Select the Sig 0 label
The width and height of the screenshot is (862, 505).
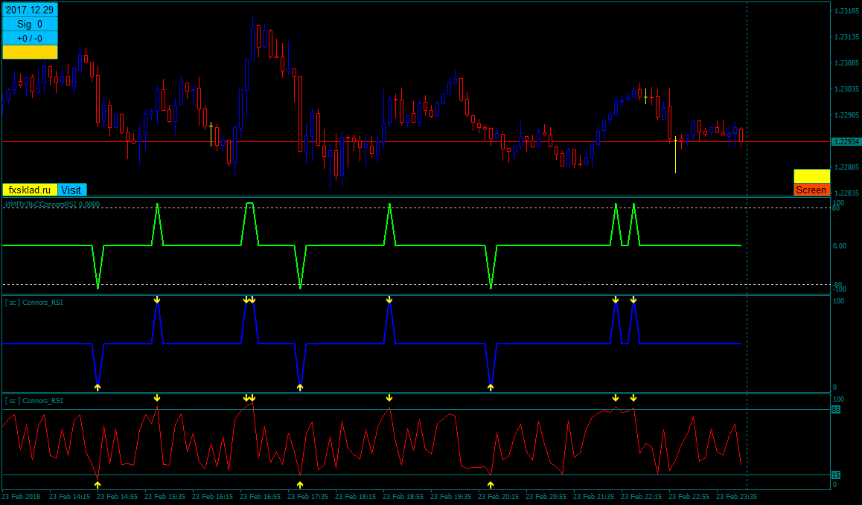(x=30, y=25)
